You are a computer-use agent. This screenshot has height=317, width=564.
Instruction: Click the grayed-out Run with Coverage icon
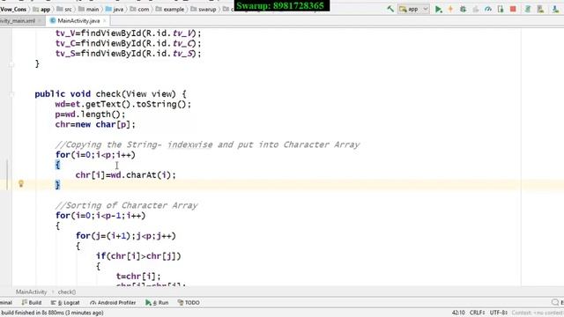coord(476,10)
